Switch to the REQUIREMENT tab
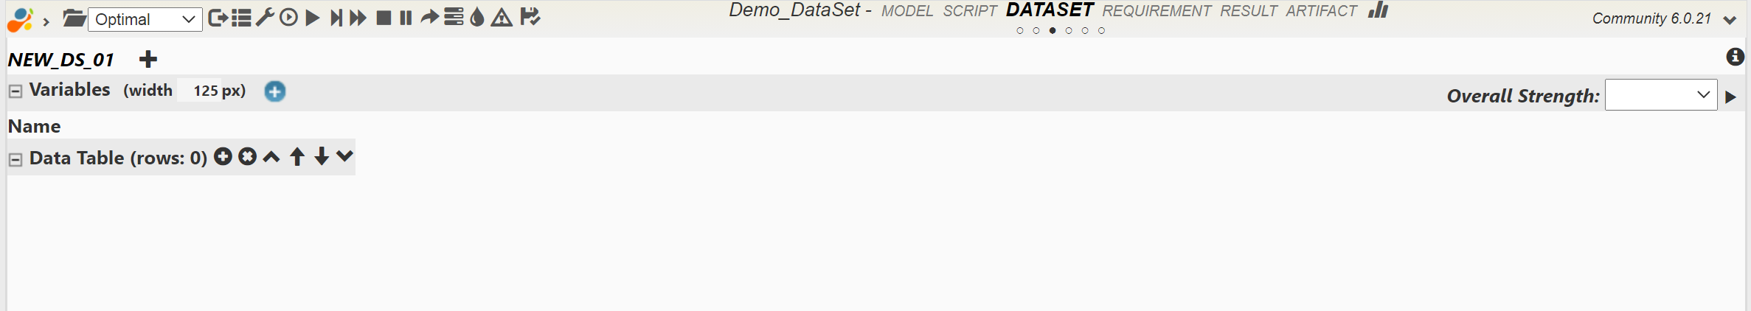 click(1157, 11)
